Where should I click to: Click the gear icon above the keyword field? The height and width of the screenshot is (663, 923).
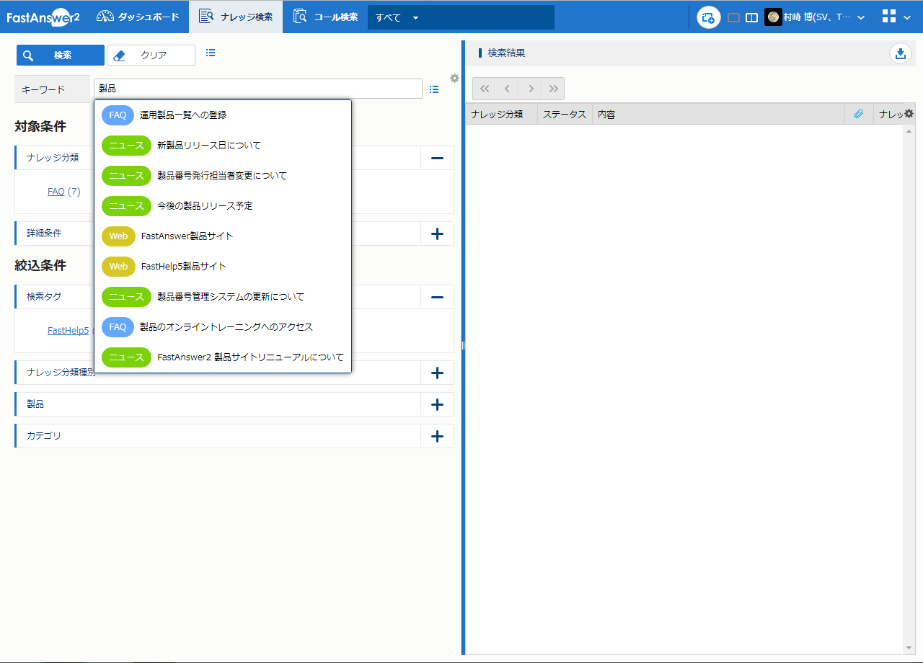[454, 78]
